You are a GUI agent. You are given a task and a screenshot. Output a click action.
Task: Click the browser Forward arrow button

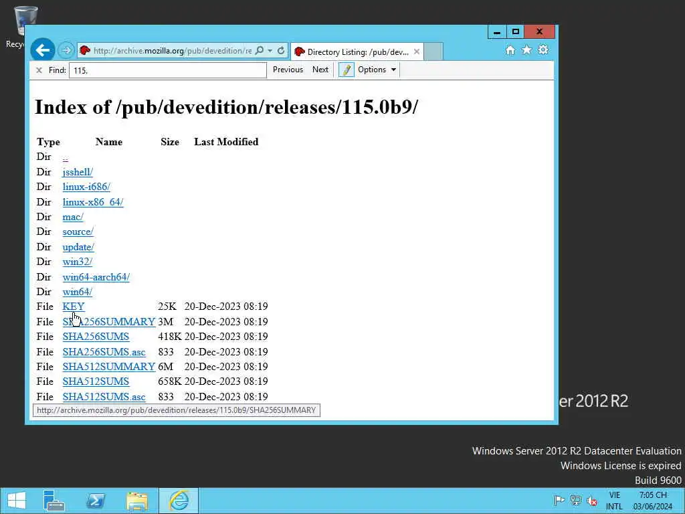(x=66, y=51)
